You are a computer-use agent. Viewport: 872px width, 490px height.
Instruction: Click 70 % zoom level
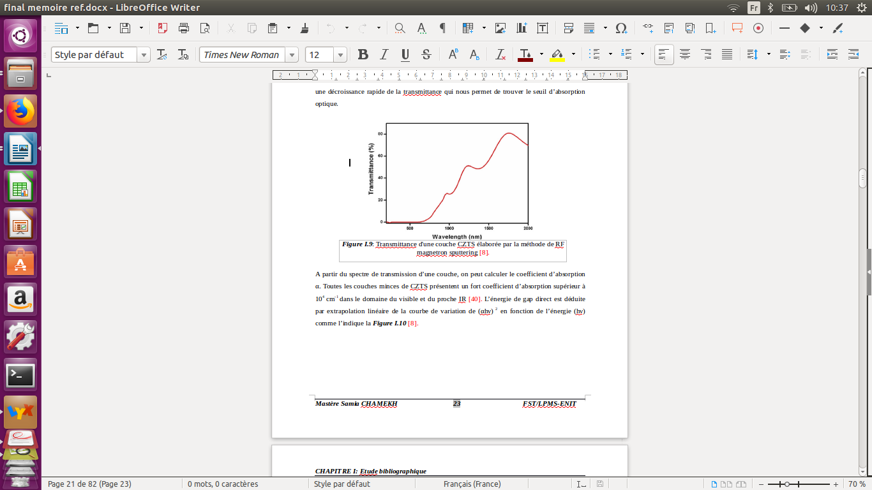point(857,484)
